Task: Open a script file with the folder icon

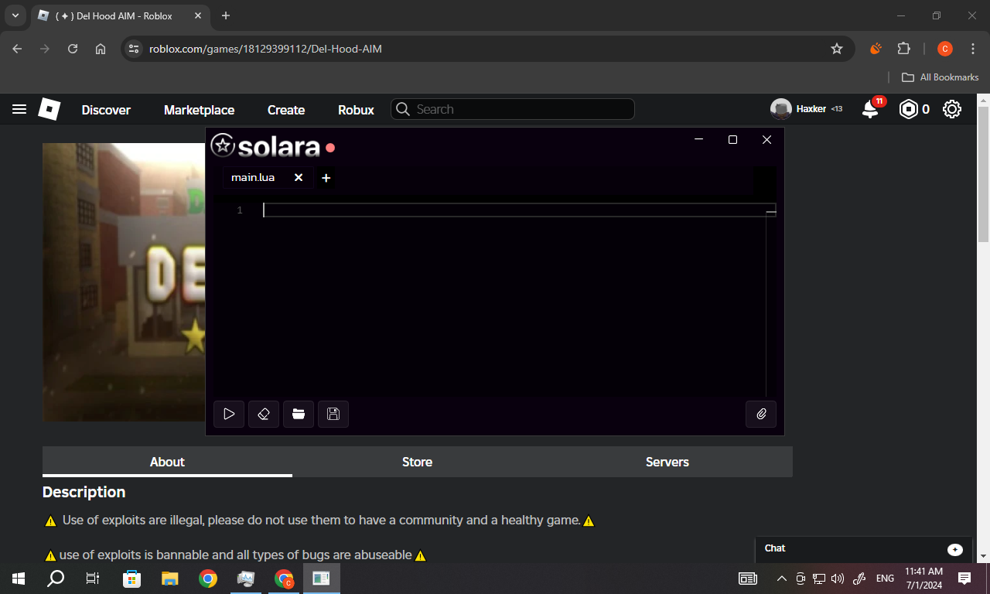Action: 299,415
